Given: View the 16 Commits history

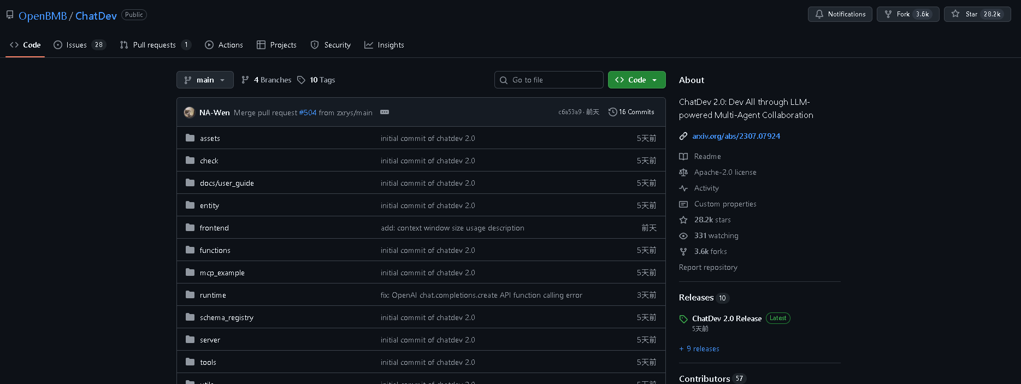Looking at the screenshot, I should (632, 112).
